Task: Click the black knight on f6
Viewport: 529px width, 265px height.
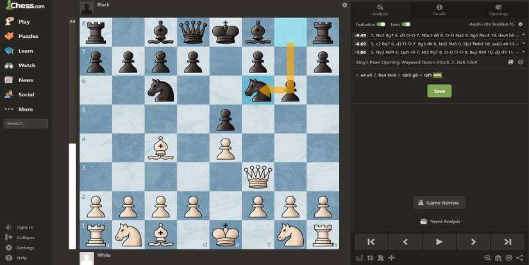Action: pos(258,90)
